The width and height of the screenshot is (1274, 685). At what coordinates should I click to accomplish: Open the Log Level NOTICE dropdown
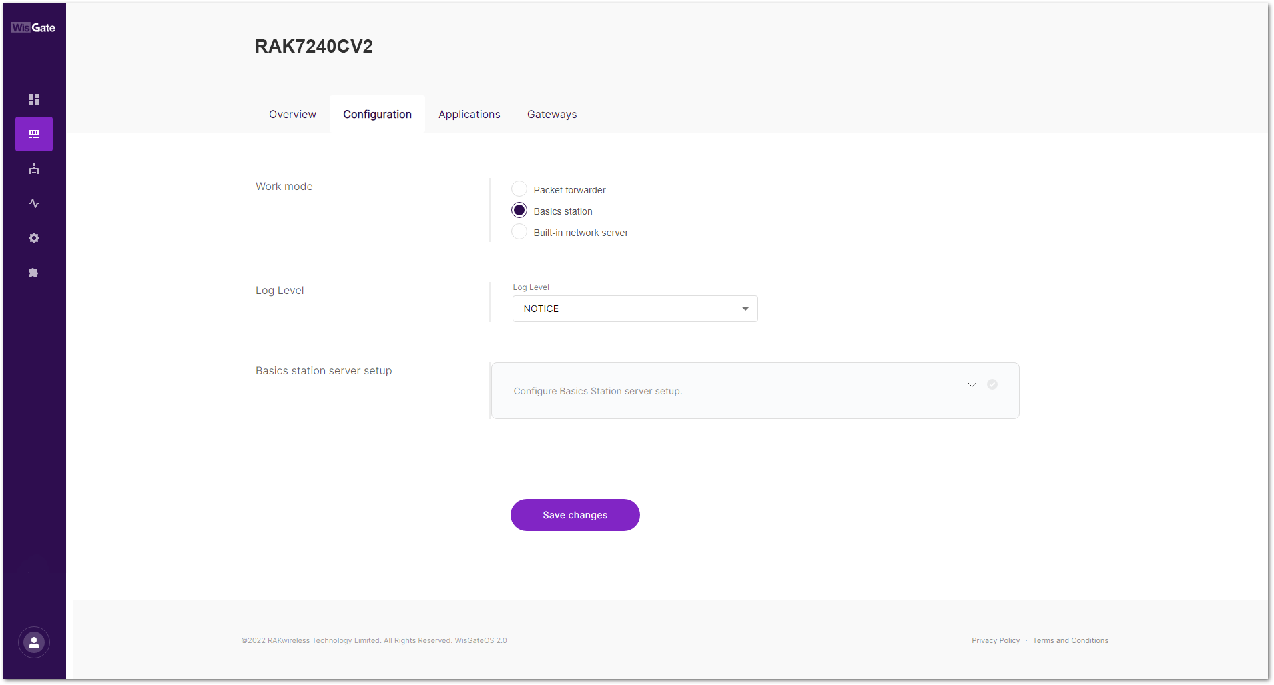[635, 309]
